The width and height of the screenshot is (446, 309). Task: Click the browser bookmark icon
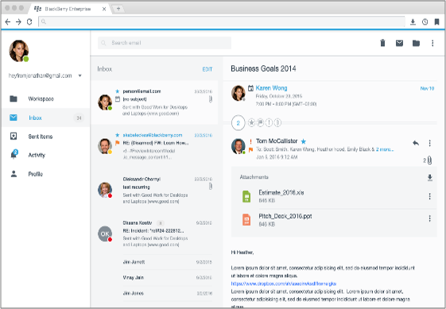[x=437, y=22]
